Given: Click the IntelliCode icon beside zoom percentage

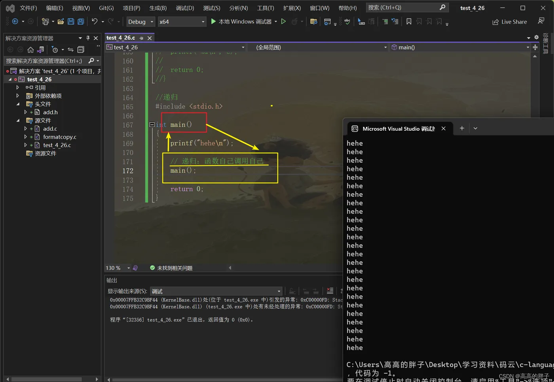Looking at the screenshot, I should pyautogui.click(x=135, y=268).
